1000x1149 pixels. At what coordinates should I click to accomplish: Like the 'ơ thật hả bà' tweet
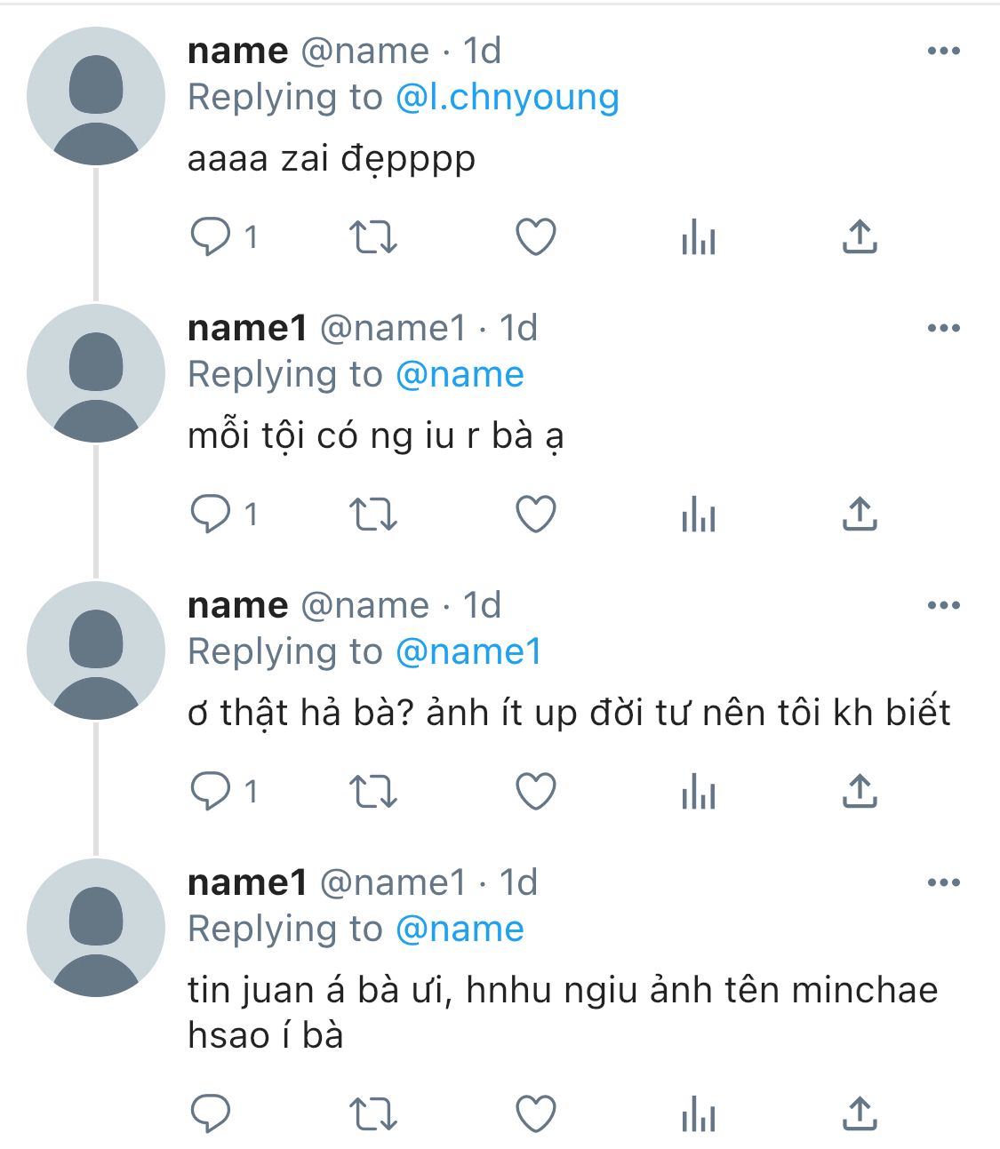click(536, 792)
